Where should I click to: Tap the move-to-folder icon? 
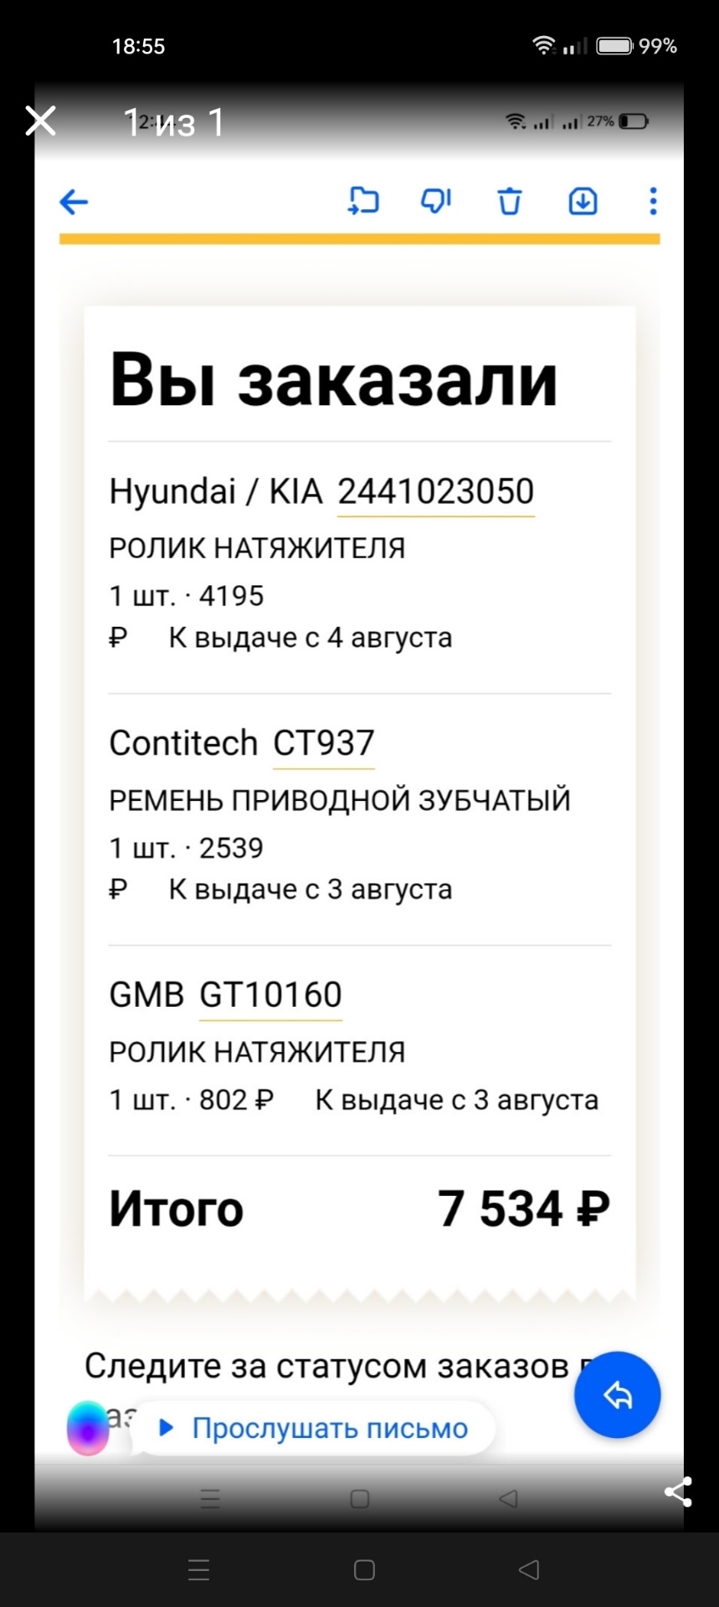point(363,202)
